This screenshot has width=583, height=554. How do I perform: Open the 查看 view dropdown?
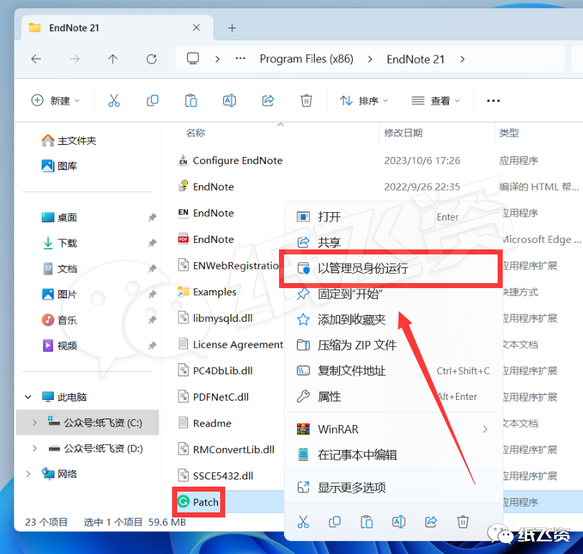[x=435, y=100]
